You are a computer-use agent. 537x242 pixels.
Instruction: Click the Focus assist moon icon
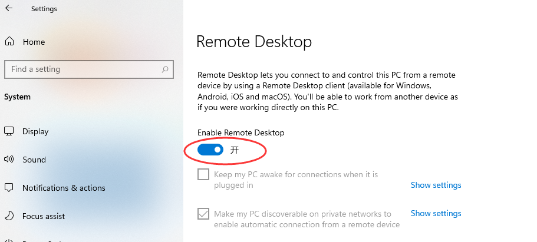click(9, 216)
